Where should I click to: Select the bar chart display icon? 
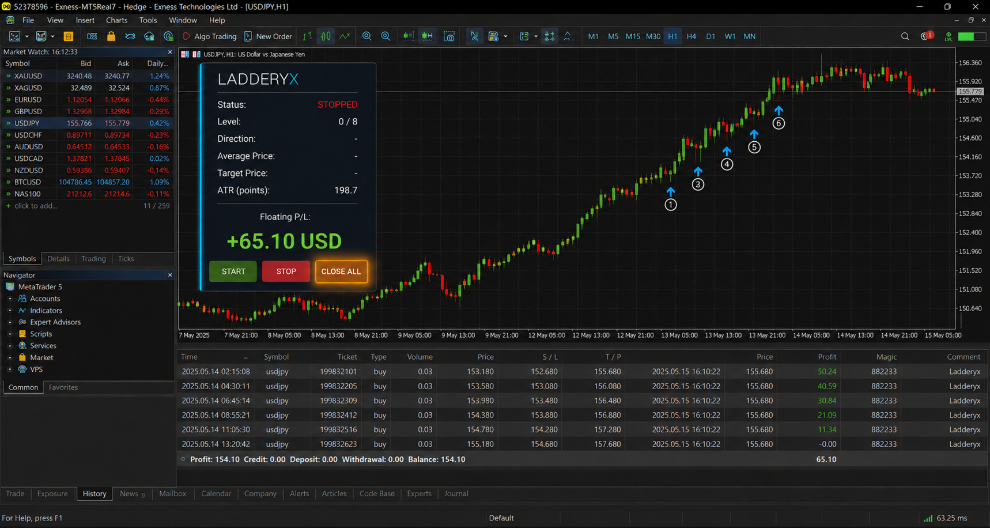click(307, 36)
